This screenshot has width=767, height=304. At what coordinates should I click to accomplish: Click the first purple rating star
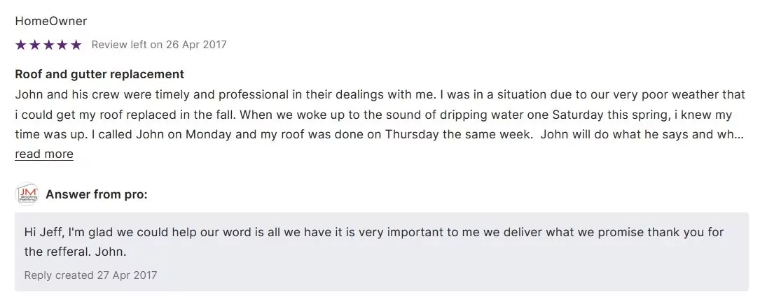click(20, 45)
